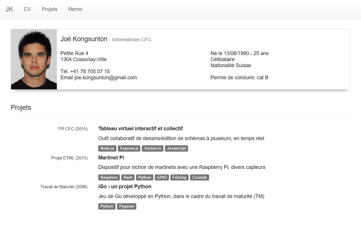Click the Bash tag badge
The image size is (361, 226).
coord(128,177)
